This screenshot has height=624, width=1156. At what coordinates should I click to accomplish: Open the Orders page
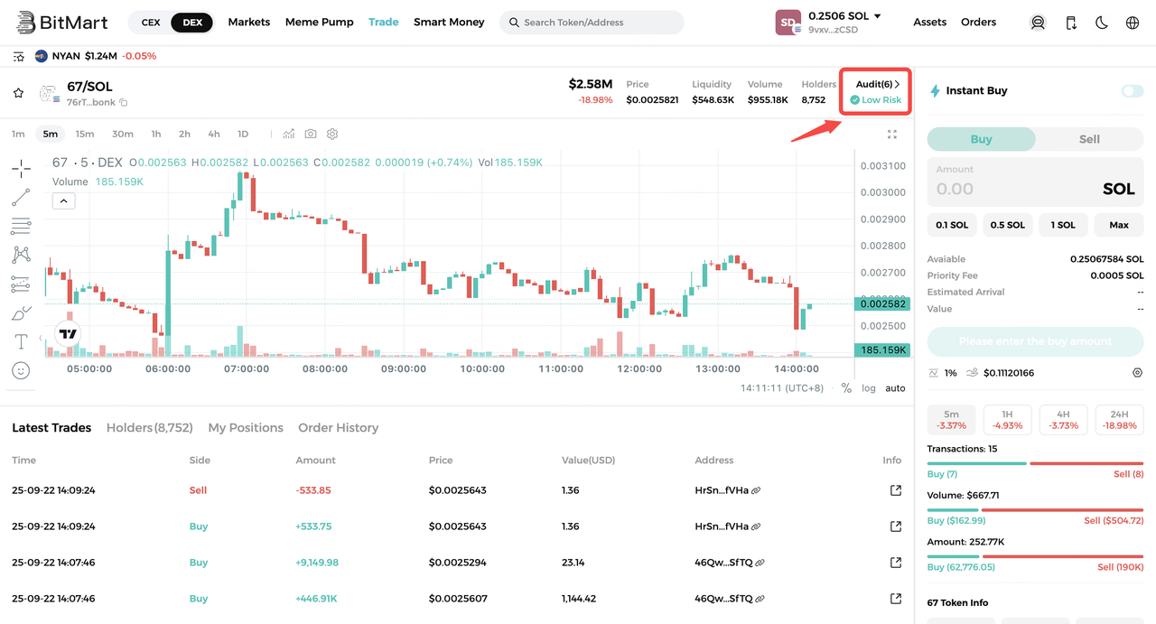pos(979,22)
